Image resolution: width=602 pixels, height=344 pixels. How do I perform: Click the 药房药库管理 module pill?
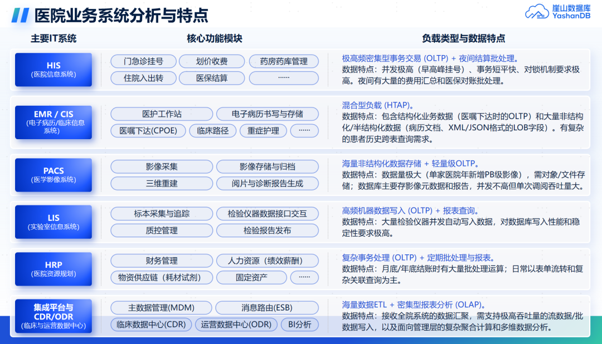pos(284,61)
